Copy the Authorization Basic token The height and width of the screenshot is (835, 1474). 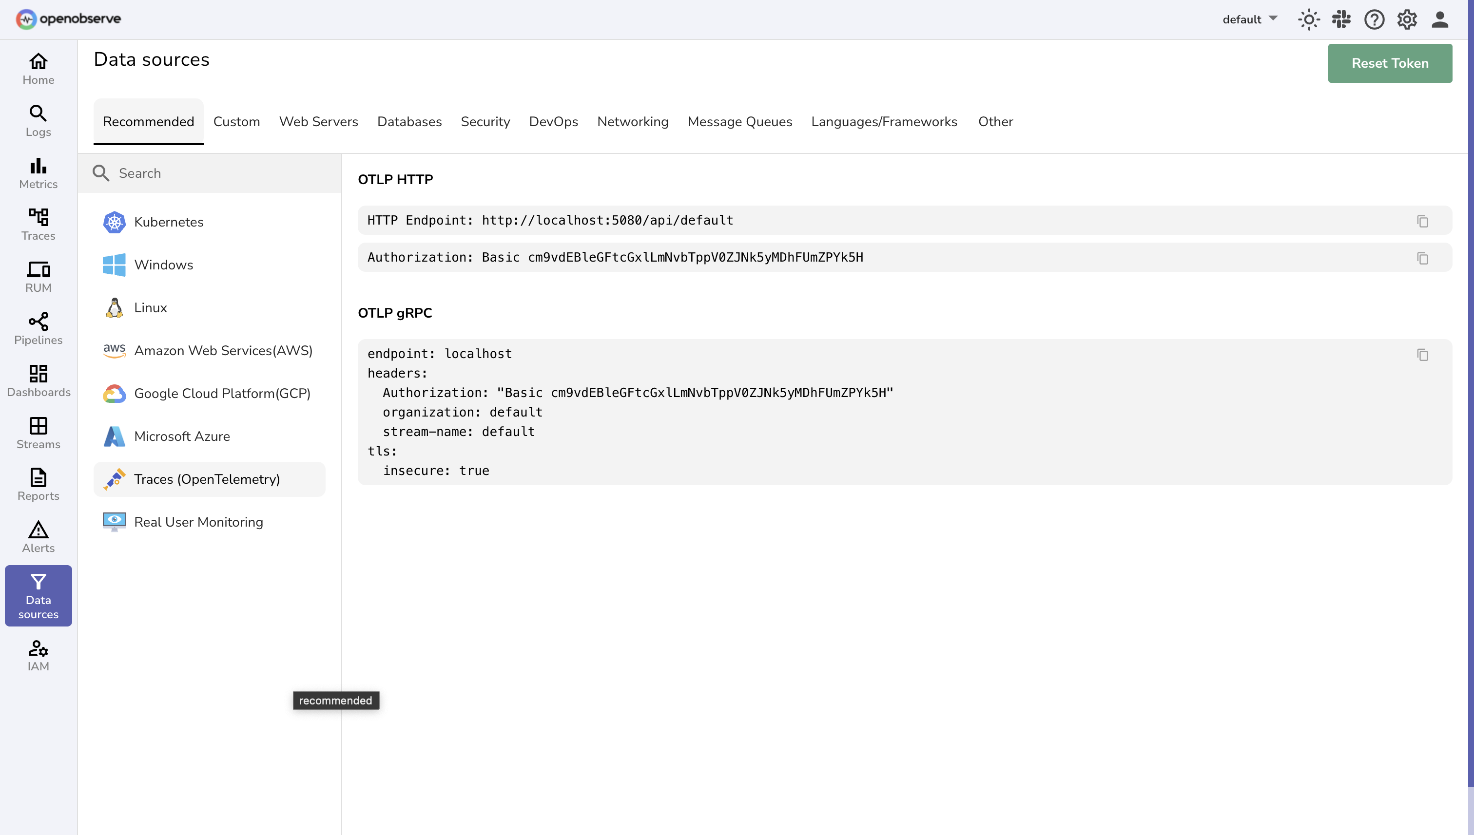1422,258
